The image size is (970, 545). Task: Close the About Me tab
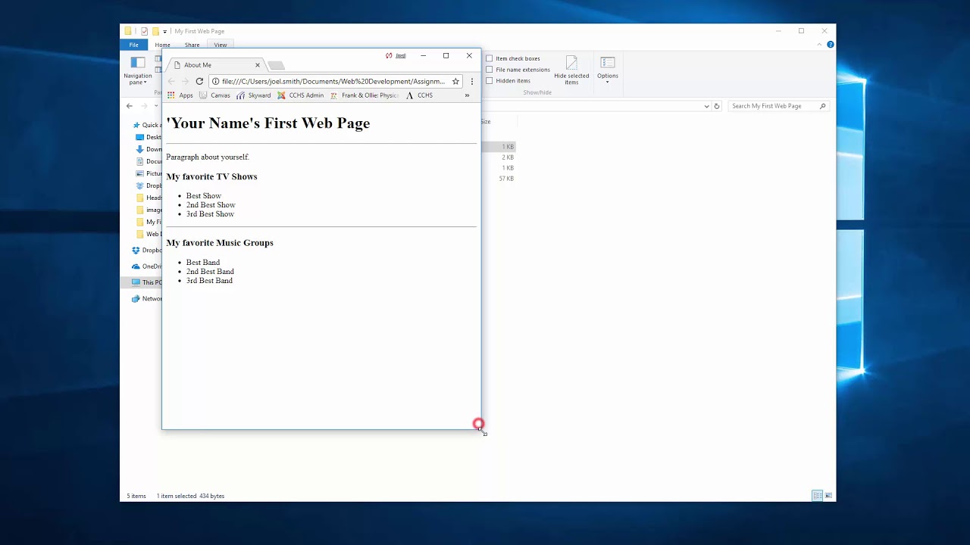click(258, 65)
